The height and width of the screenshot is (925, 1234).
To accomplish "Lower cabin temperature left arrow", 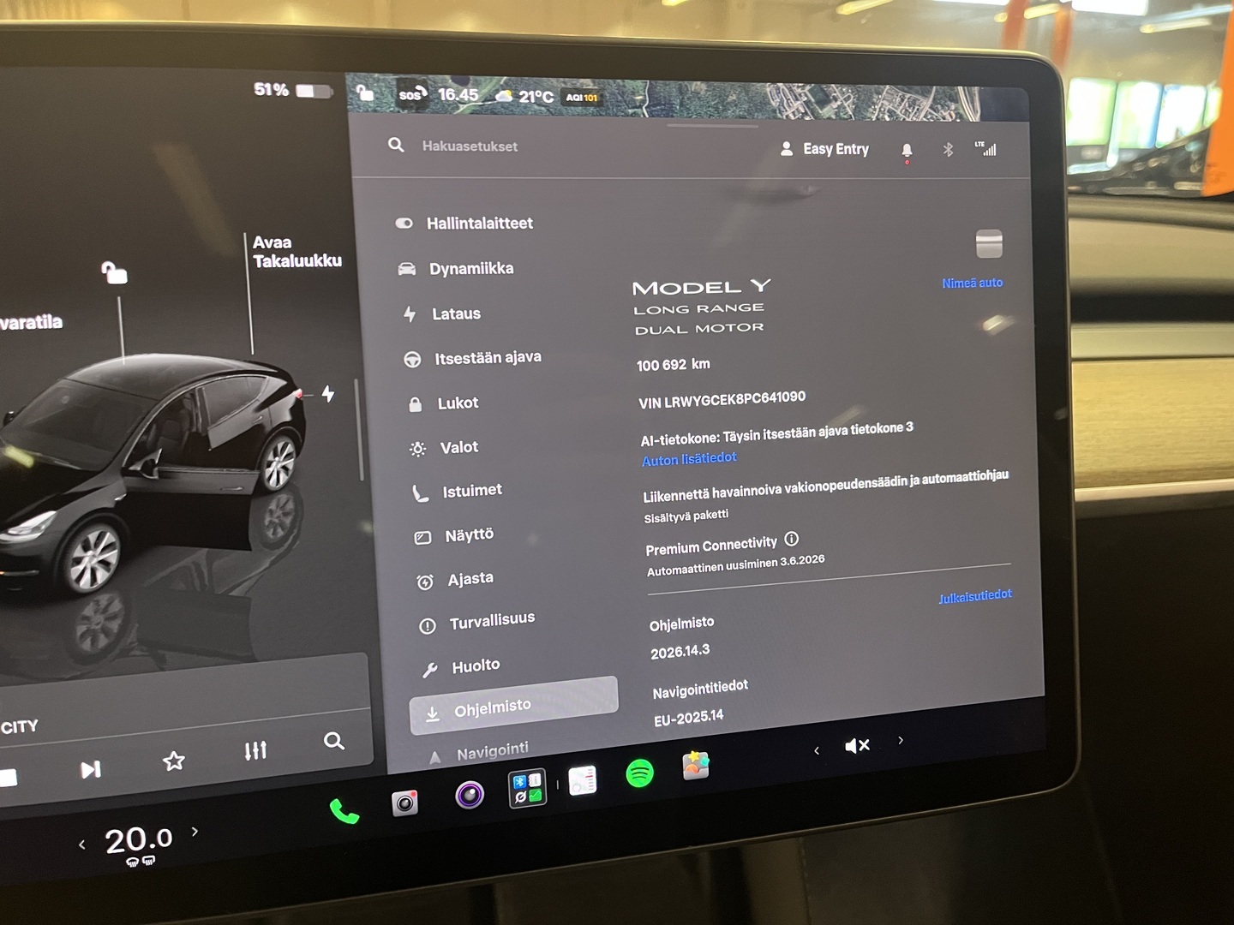I will pyautogui.click(x=82, y=844).
